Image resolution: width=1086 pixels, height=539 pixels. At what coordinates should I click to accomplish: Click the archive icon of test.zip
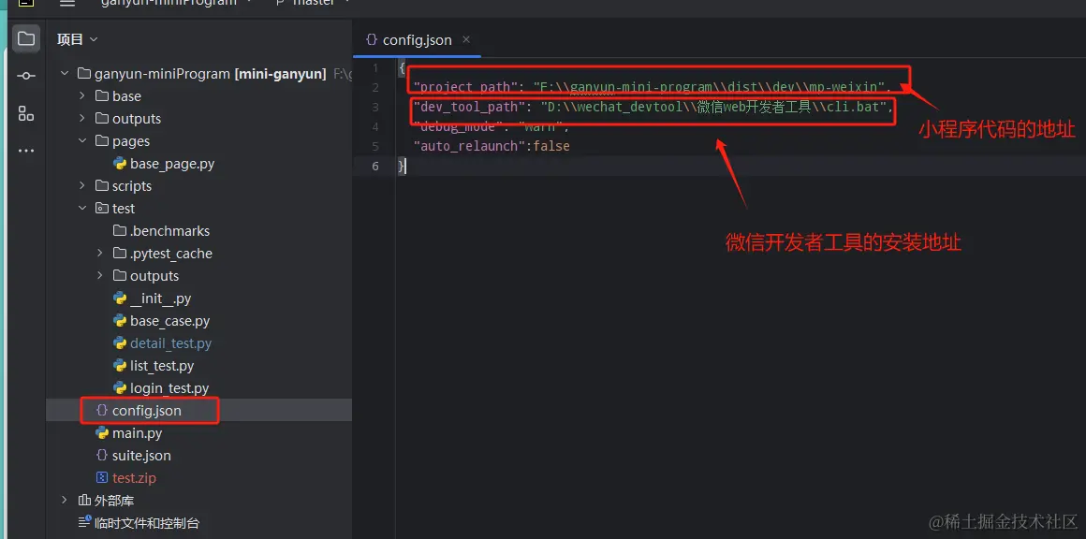(102, 477)
